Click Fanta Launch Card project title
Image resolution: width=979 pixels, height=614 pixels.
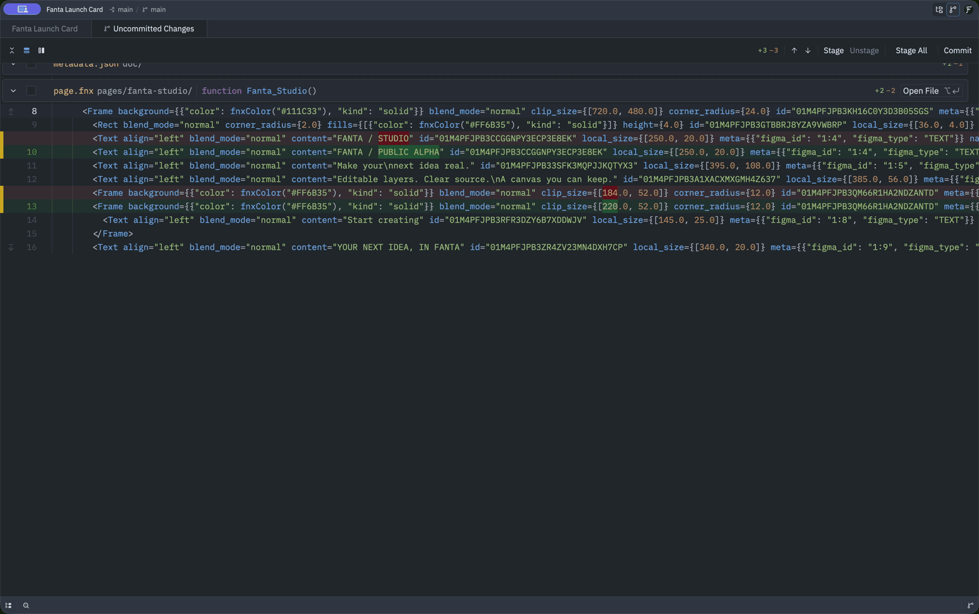[75, 10]
